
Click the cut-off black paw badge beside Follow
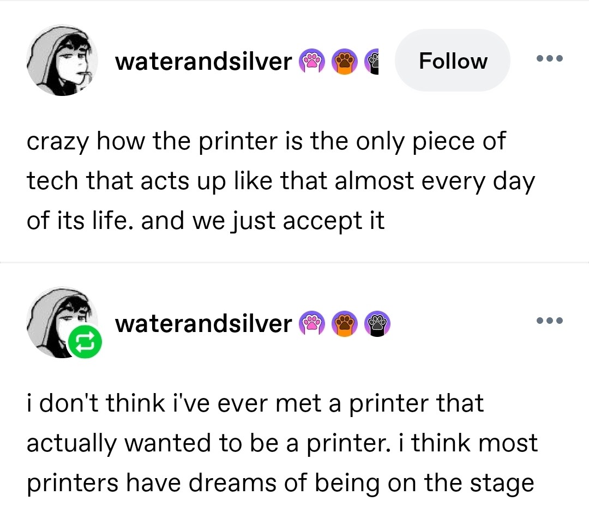[374, 62]
